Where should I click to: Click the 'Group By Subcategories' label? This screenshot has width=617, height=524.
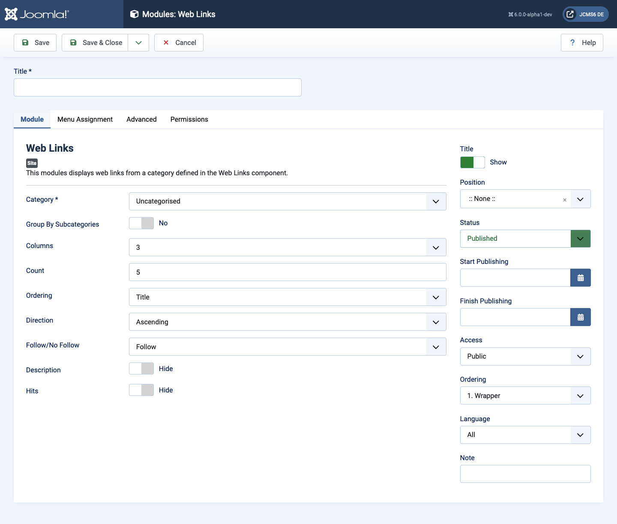click(x=63, y=224)
